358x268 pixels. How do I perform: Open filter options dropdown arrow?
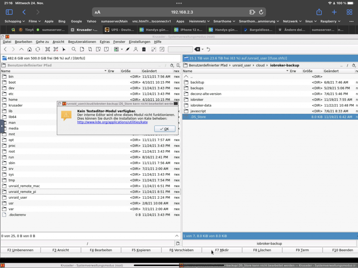click(203, 49)
